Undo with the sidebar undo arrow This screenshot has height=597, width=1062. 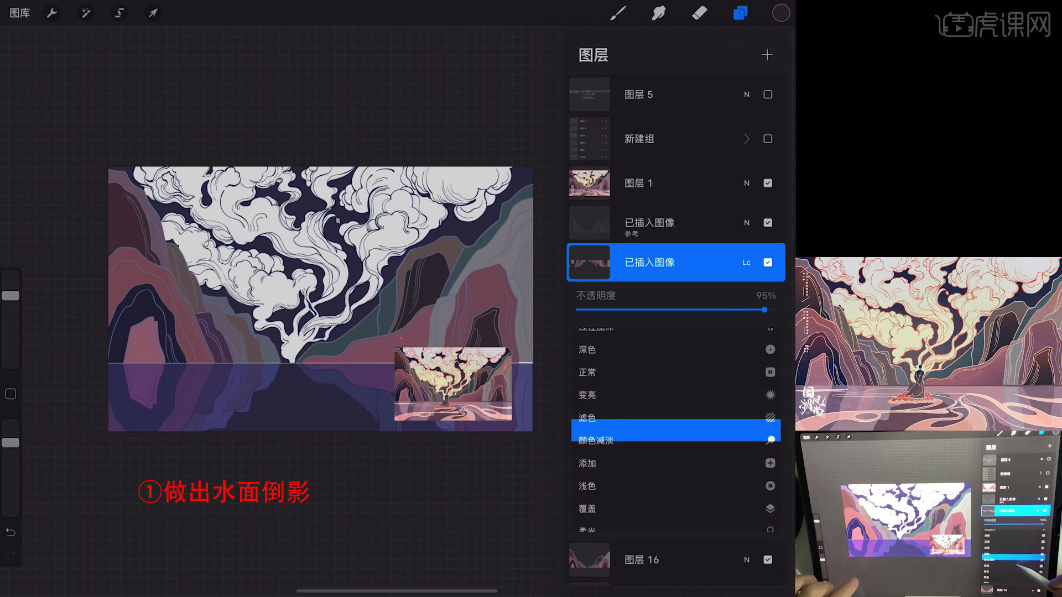tap(11, 532)
